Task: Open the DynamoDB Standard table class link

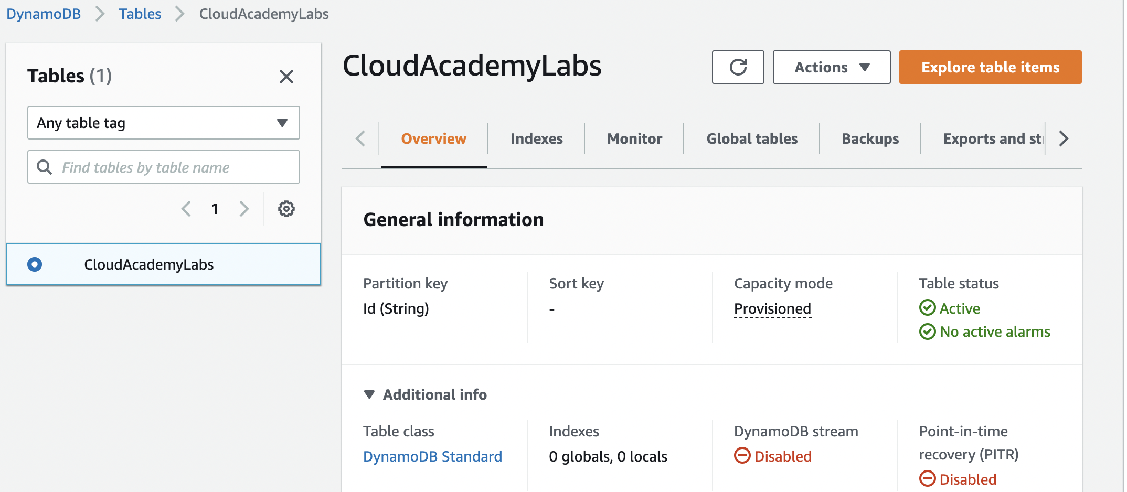Action: [432, 456]
